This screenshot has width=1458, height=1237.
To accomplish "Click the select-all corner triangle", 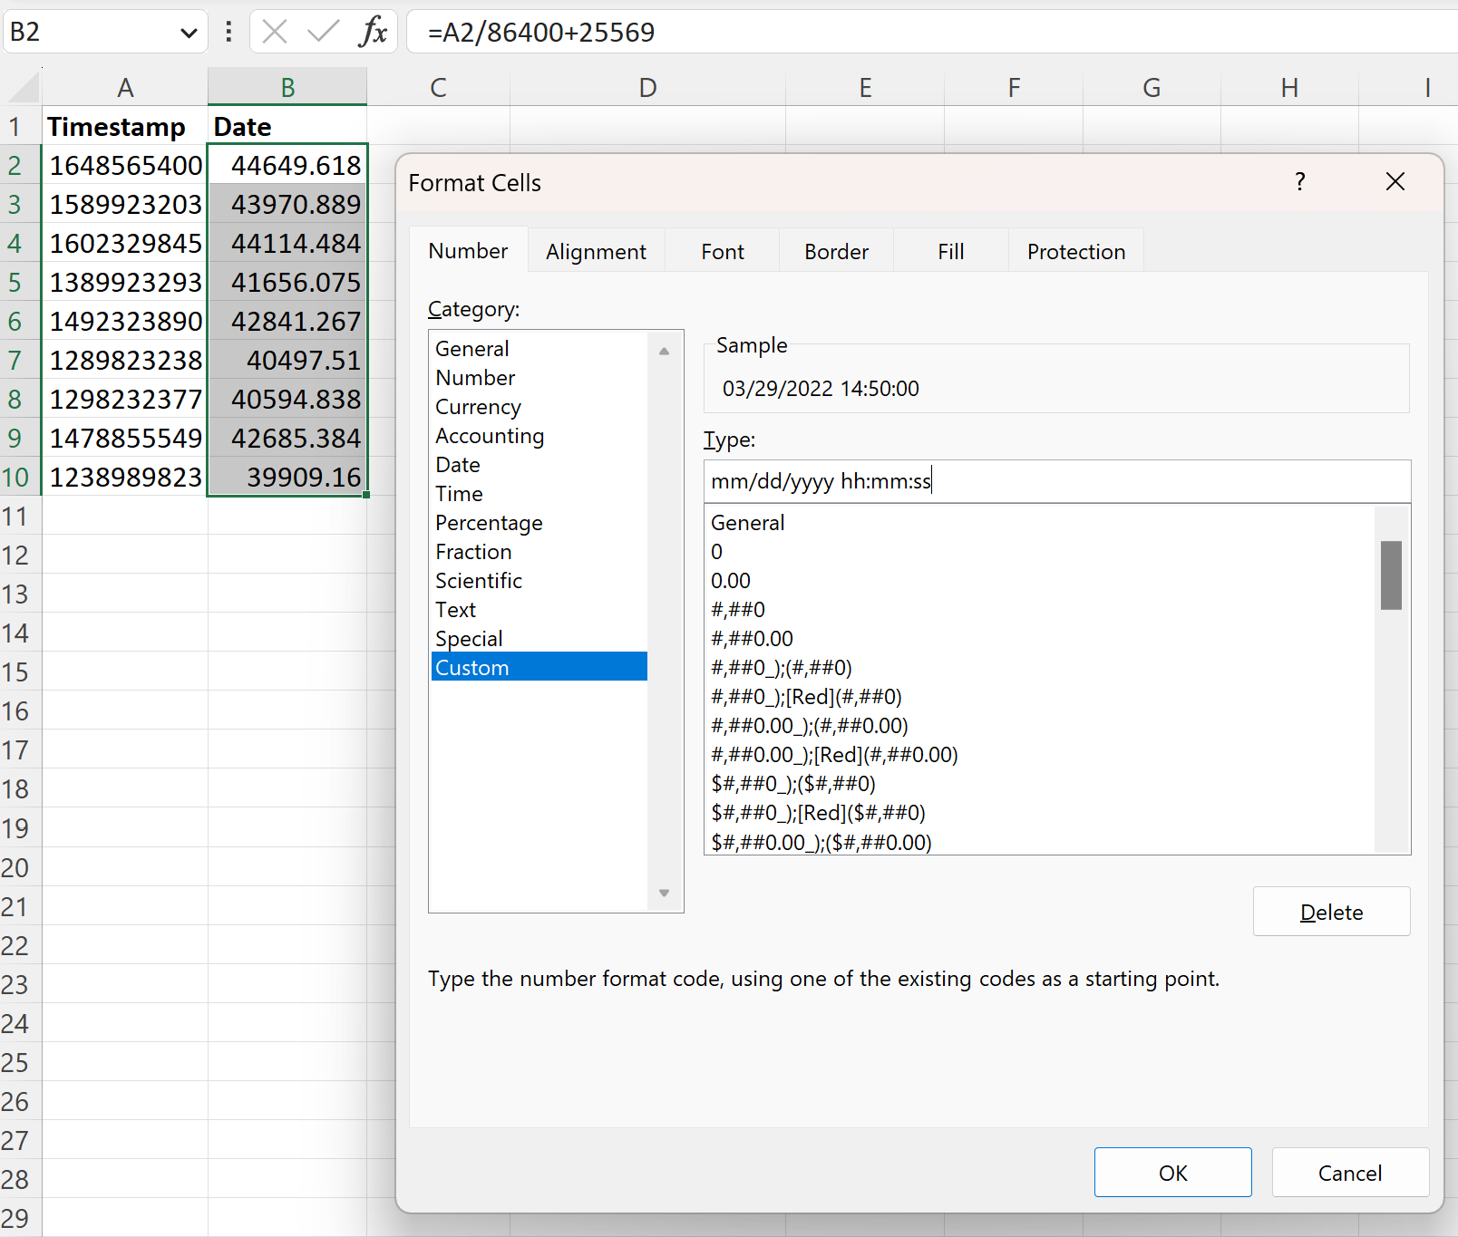I will click(24, 88).
